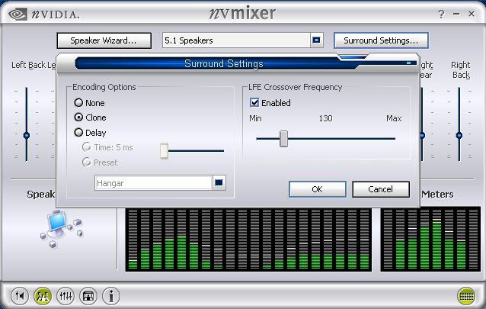Select the None encoding option

(78, 102)
